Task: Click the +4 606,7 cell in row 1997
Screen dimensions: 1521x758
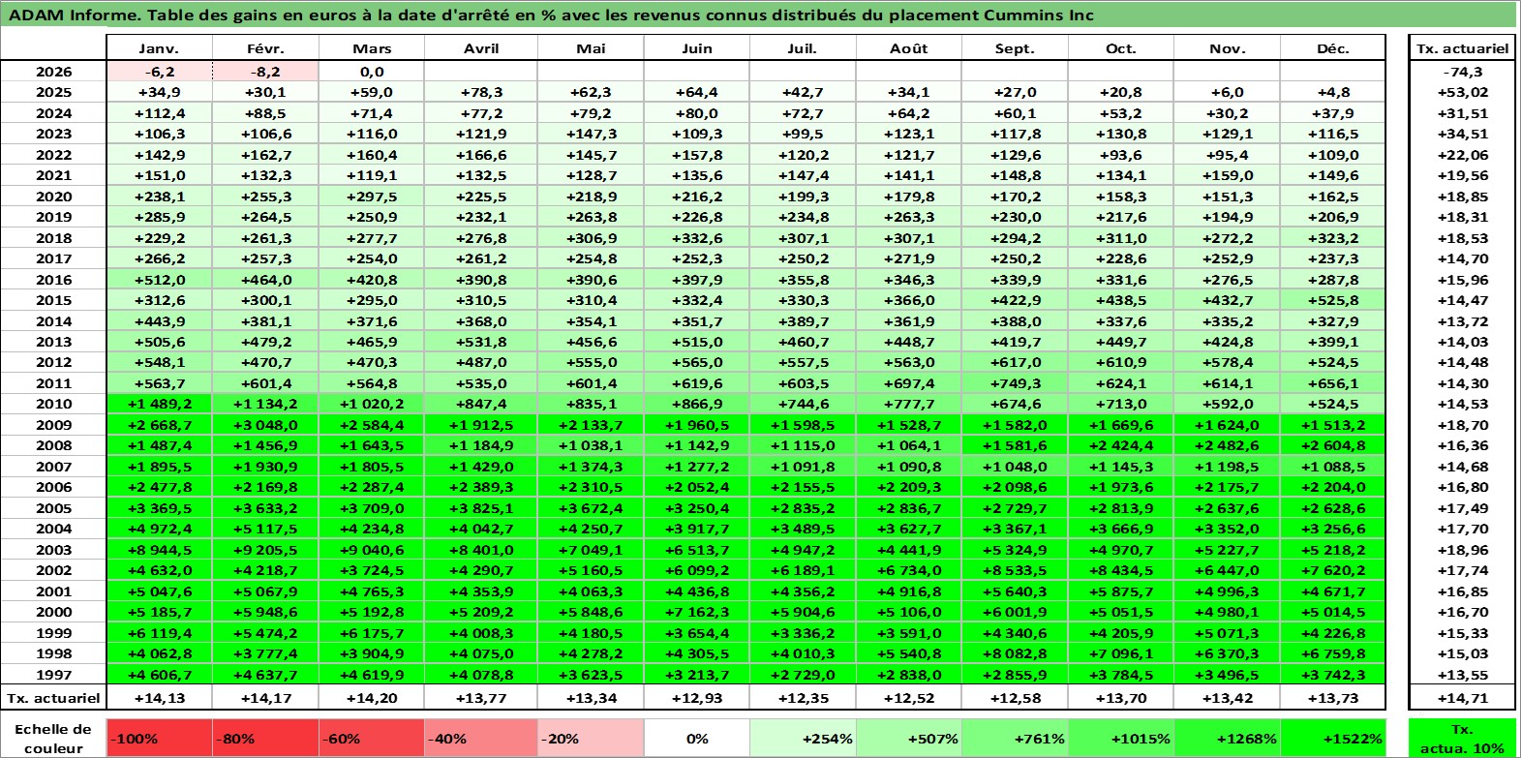Action: 159,675
